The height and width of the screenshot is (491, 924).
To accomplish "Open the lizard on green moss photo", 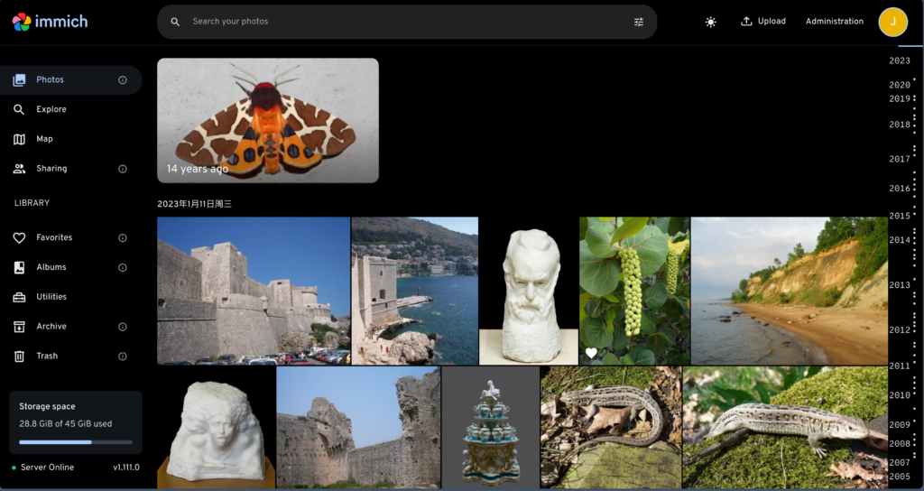I will pos(785,427).
